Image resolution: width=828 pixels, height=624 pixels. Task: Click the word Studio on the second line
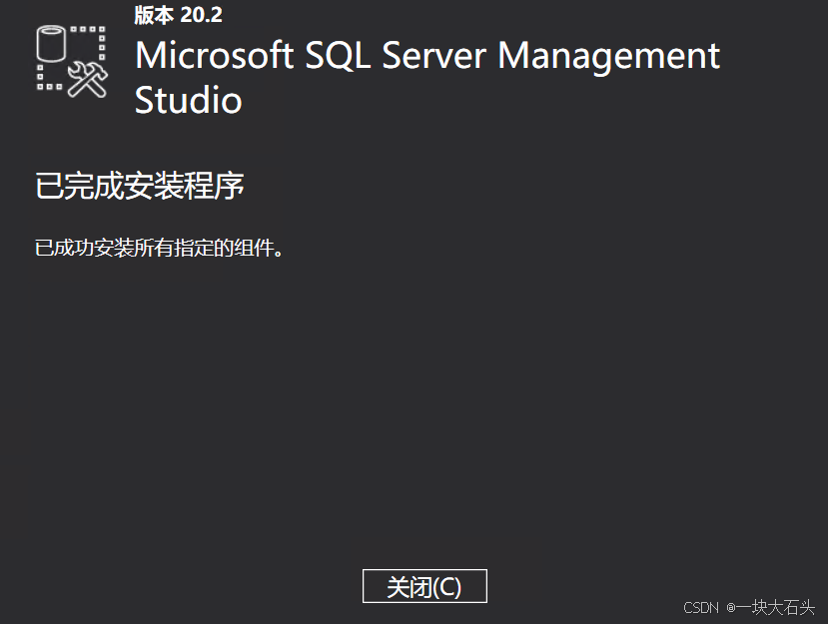pos(188,100)
